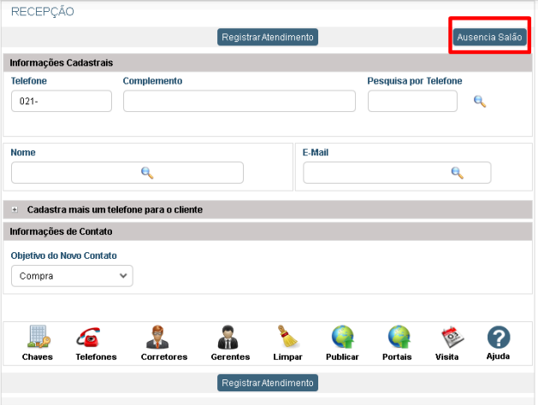Image resolution: width=538 pixels, height=405 pixels.
Task: Click magnifier beside Pesquisa por Telefone field
Action: point(480,102)
